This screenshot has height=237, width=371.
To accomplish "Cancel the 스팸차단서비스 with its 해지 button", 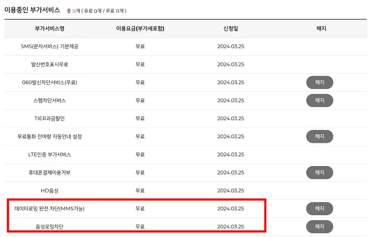I will click(320, 100).
